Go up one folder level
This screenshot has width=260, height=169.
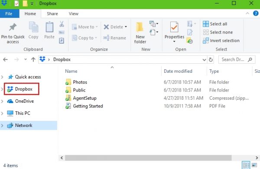click(33, 59)
